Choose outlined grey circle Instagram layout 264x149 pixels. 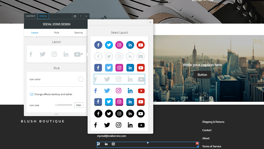(x=119, y=56)
